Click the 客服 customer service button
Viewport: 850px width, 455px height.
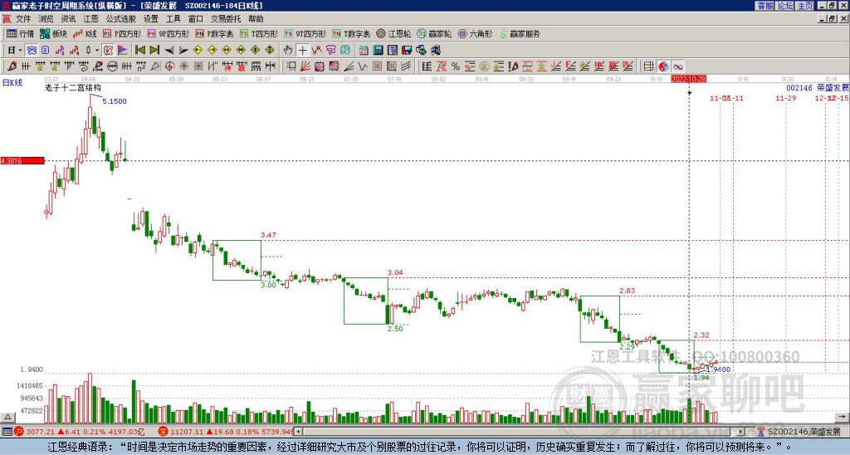coord(765,6)
